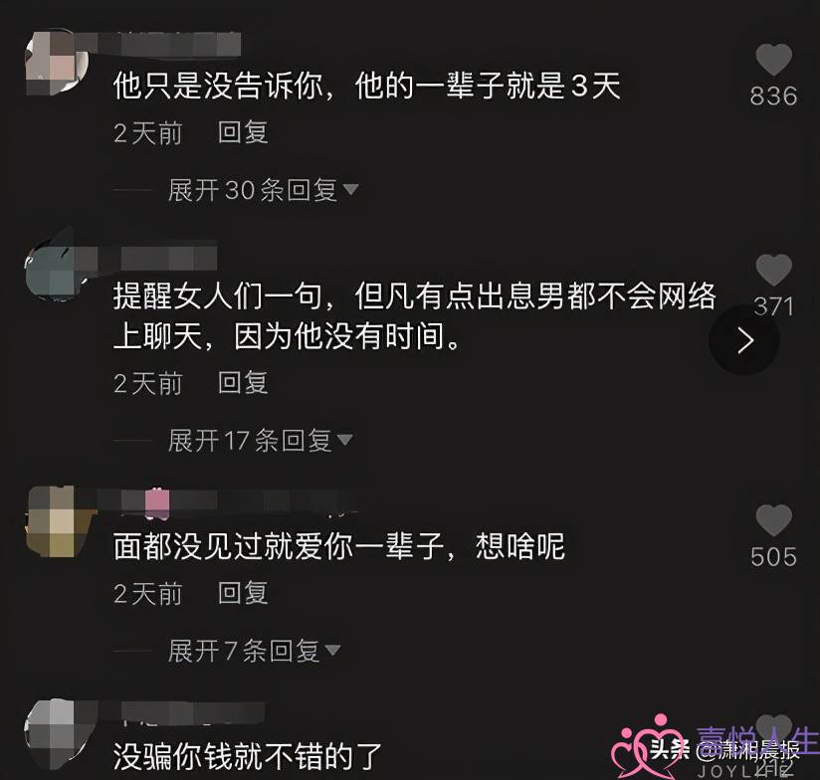Reply to the 提醒女人们一句 comment
Image resolution: width=820 pixels, height=780 pixels.
point(243,383)
